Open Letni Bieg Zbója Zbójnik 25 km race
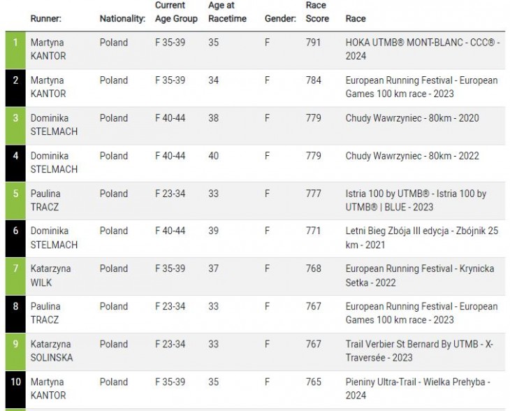The height and width of the screenshot is (411, 510). 422,238
